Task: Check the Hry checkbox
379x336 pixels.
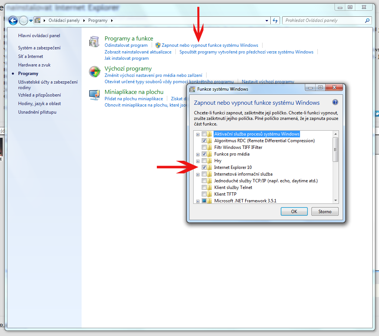Action: 204,161
